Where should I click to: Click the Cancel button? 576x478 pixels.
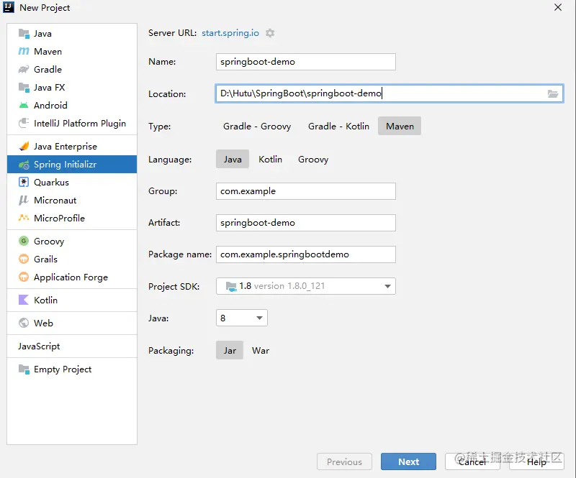pos(472,461)
